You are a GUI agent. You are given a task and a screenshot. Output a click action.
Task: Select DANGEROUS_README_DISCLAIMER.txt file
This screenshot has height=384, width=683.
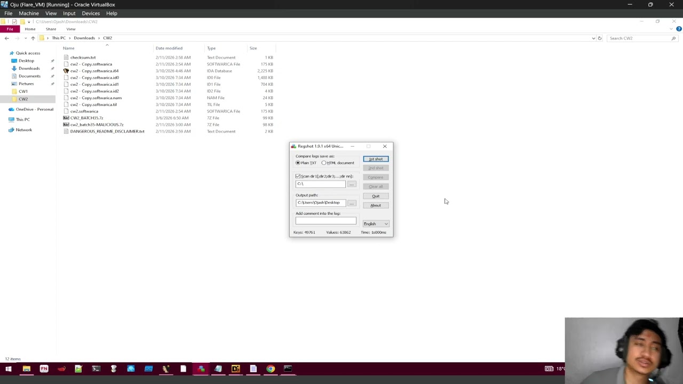[x=107, y=131]
